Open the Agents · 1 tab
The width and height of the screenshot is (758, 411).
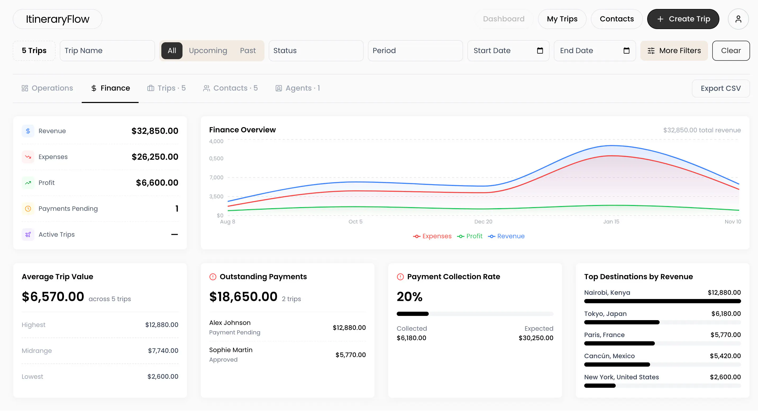(x=298, y=88)
